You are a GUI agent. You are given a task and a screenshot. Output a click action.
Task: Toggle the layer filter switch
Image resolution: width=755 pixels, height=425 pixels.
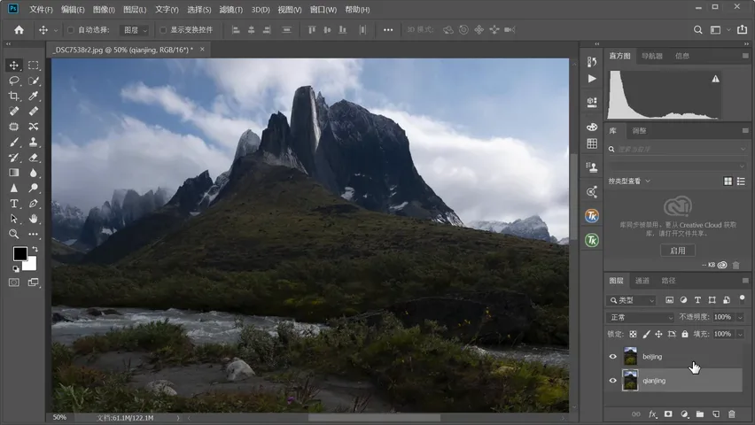(x=742, y=299)
